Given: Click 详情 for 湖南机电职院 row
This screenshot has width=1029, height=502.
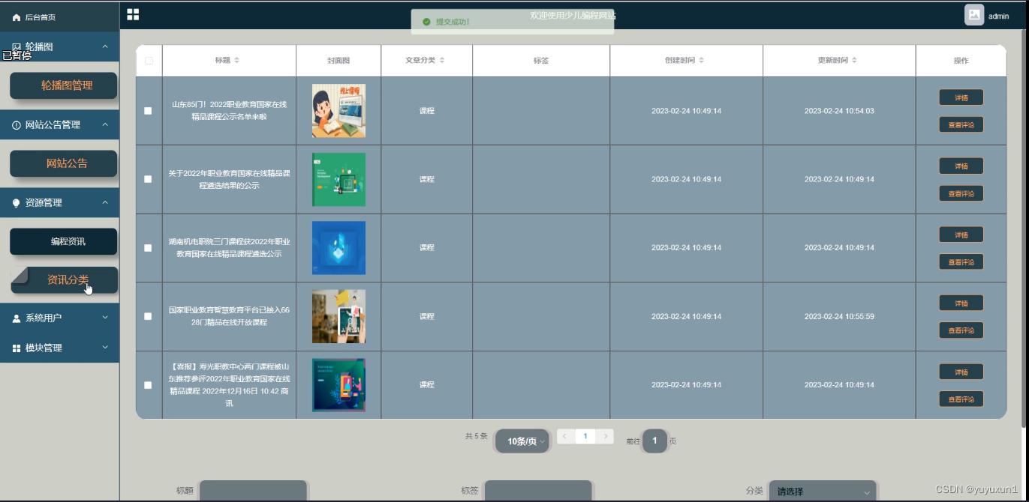Looking at the screenshot, I should 961,235.
